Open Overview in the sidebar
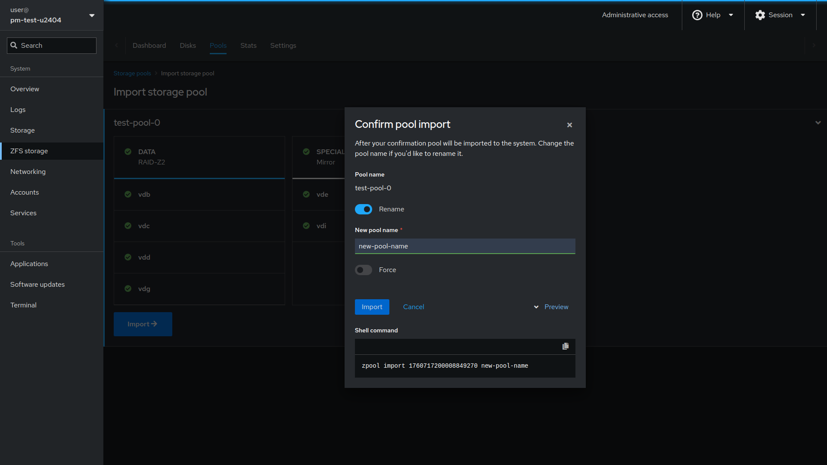Screen dimensions: 827x465 [x=52, y=89]
